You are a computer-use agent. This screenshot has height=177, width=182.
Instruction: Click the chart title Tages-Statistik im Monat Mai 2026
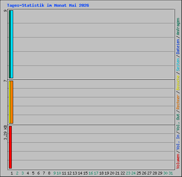(x=48, y=5)
